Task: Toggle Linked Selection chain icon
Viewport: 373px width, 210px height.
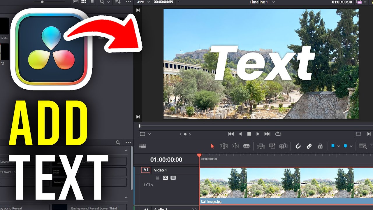Action: pos(309,146)
